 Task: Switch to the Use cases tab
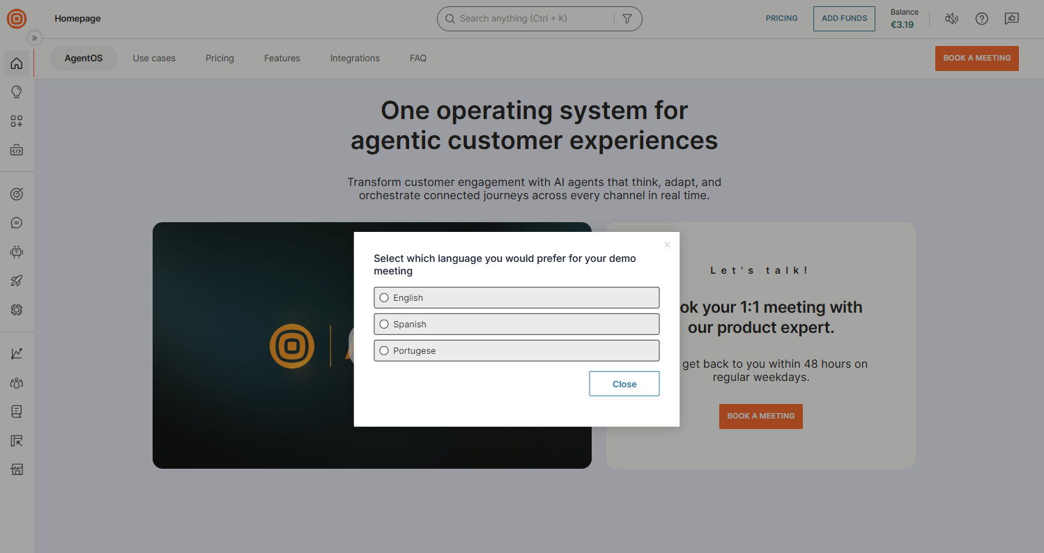click(154, 59)
